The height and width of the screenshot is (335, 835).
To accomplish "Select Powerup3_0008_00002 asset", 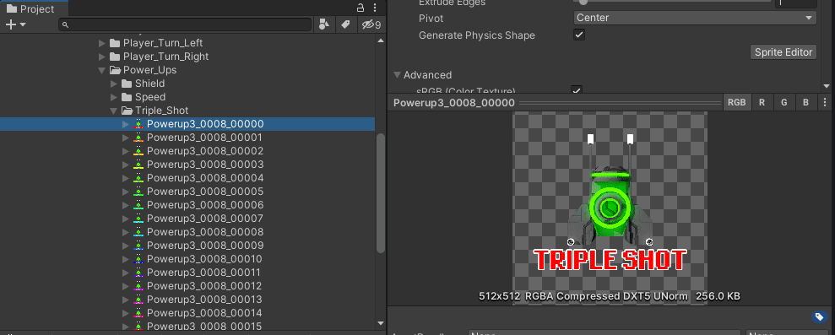I will click(x=205, y=151).
